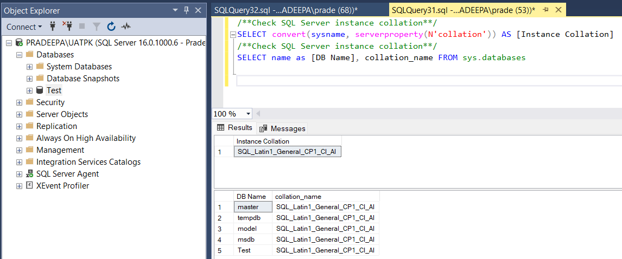Expand the System Databases node

29,67
